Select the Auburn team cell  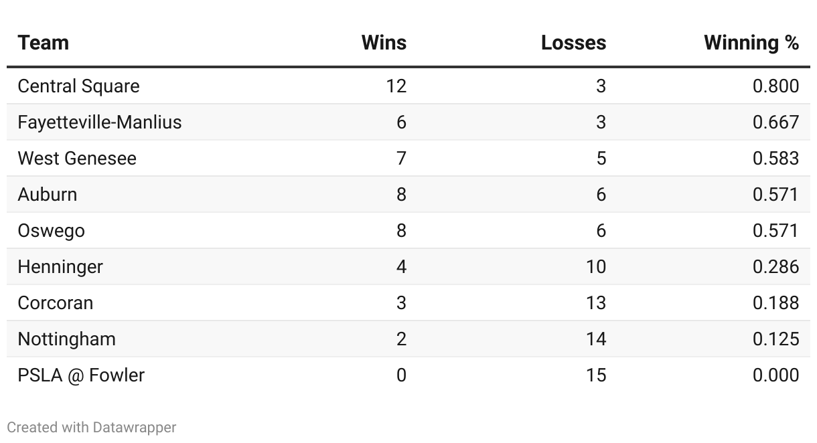click(x=48, y=194)
